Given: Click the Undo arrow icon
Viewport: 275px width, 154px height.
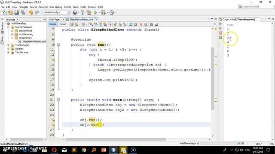Looking at the screenshot, I should click(x=31, y=12).
